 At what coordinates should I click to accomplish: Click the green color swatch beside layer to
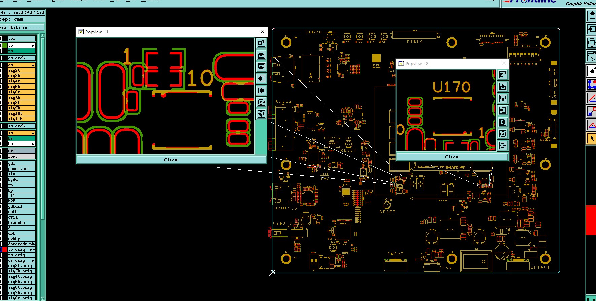click(x=5, y=45)
